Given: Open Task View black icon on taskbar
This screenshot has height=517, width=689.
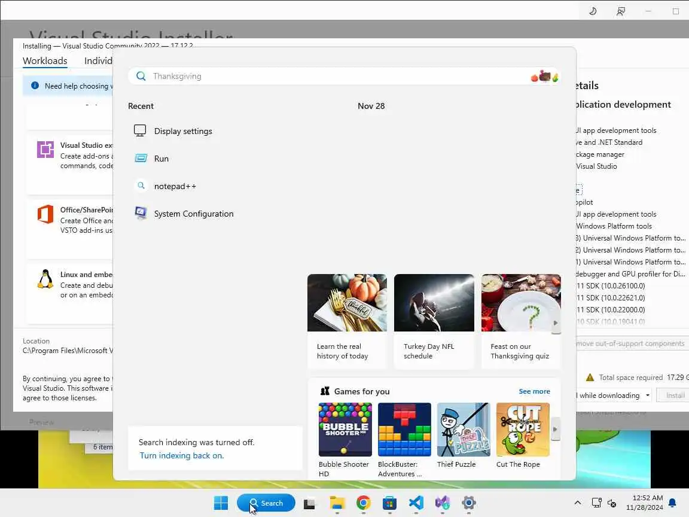Looking at the screenshot, I should (x=309, y=503).
